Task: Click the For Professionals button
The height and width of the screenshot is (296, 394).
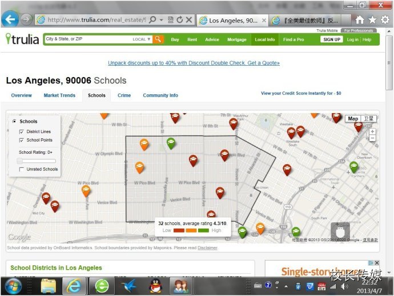Action: (x=359, y=30)
